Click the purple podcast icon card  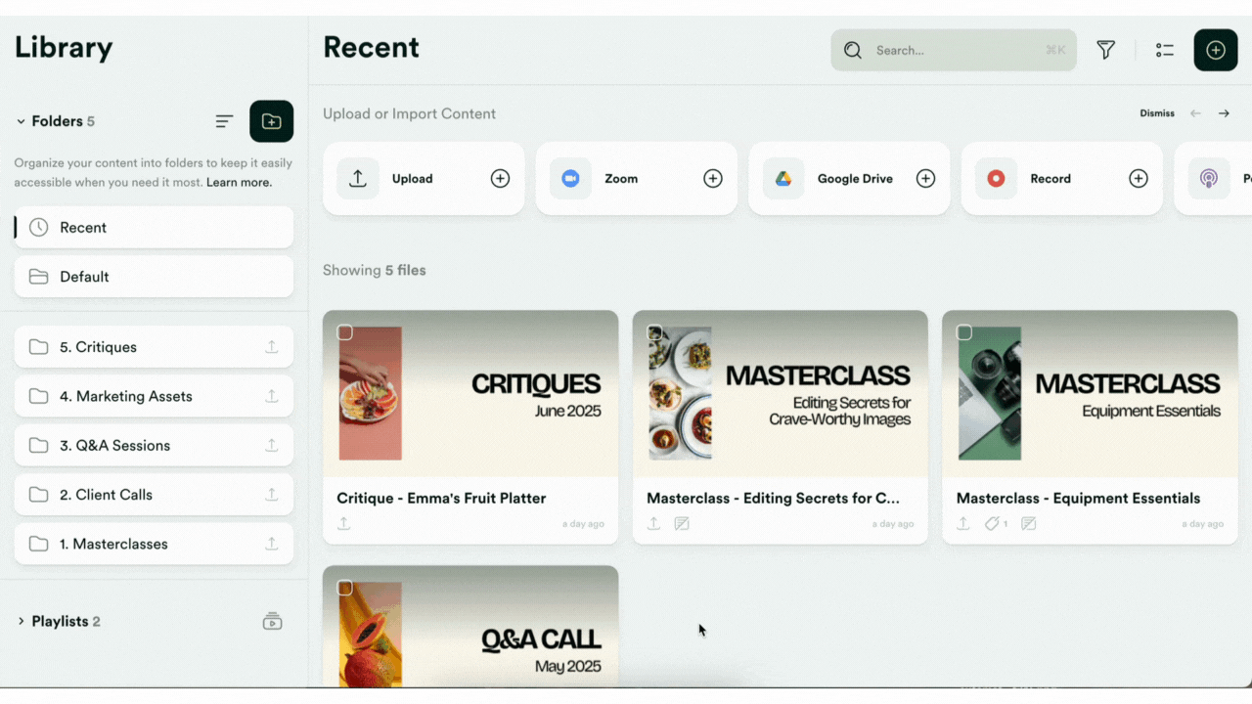coord(1209,179)
